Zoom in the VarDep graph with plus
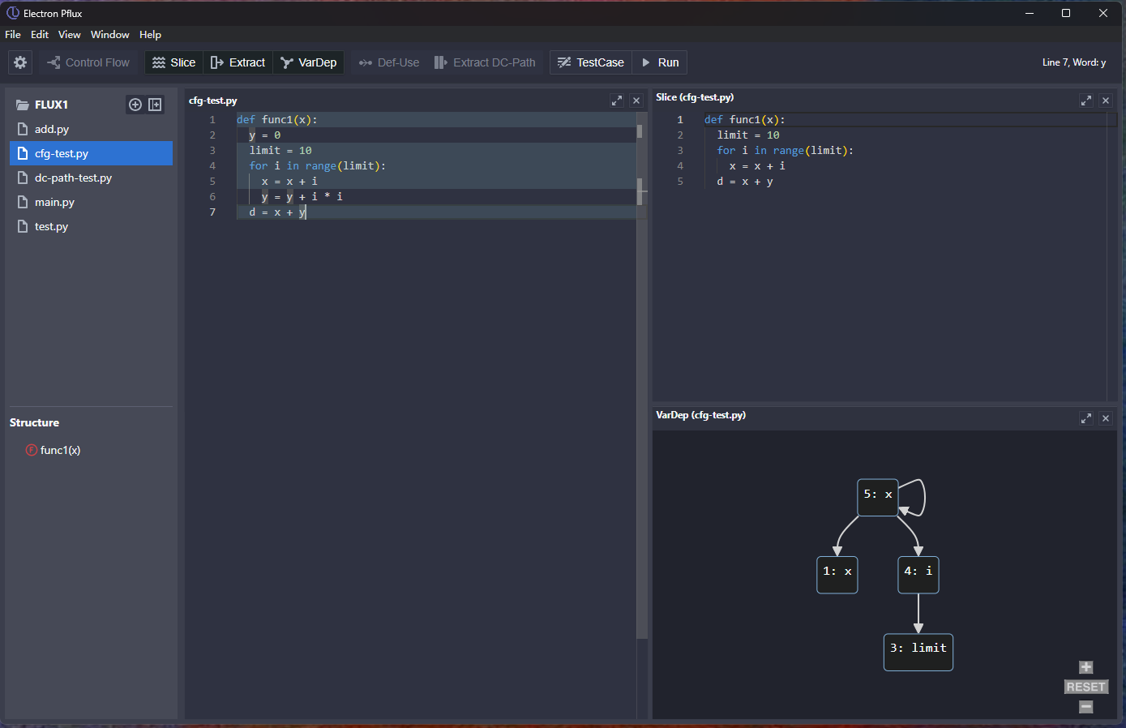 [1086, 667]
